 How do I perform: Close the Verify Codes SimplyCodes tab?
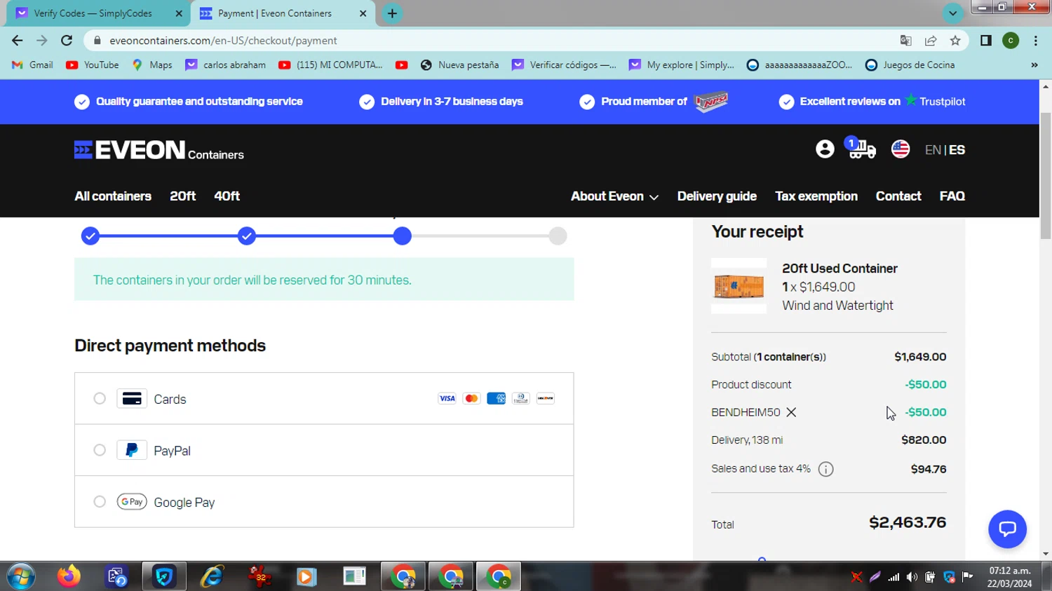179,13
